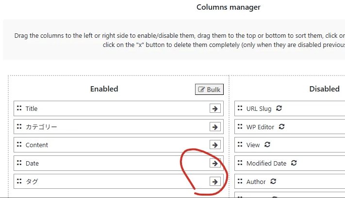The height and width of the screenshot is (198, 345).
Task: Disable the カテゴリー column with its arrow
Action: (x=214, y=127)
